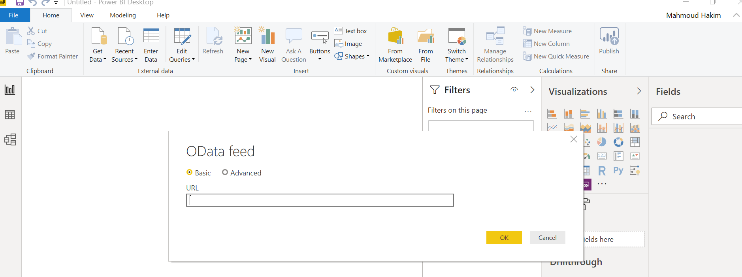Screen dimensions: 742x277
Task: Switch to Model view in left sidebar
Action: 10,139
